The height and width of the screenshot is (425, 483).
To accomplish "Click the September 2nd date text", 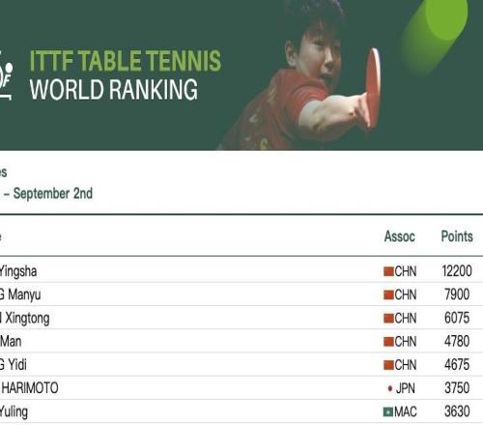I will [x=53, y=193].
